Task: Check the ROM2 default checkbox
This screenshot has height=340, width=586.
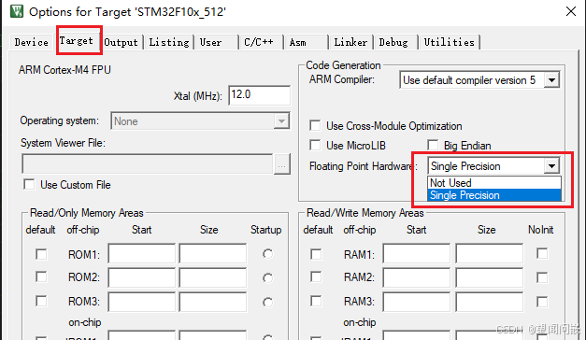Action: [x=41, y=276]
